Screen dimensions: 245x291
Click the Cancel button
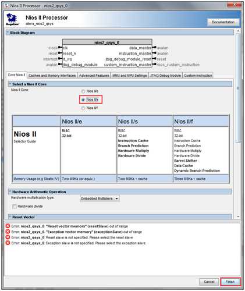(x=209, y=282)
